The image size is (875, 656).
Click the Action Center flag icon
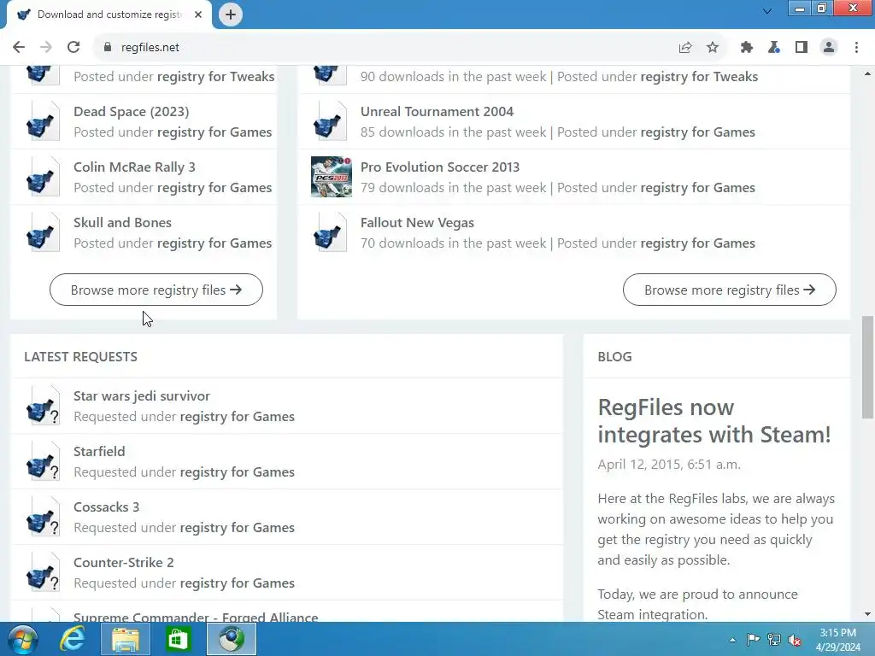click(x=752, y=640)
